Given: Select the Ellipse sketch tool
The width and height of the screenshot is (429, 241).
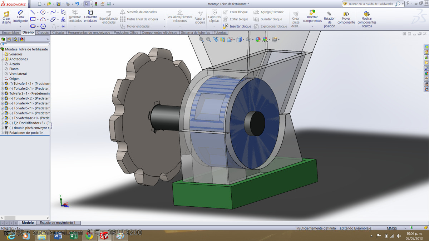Looking at the screenshot, I should pyautogui.click(x=53, y=19).
